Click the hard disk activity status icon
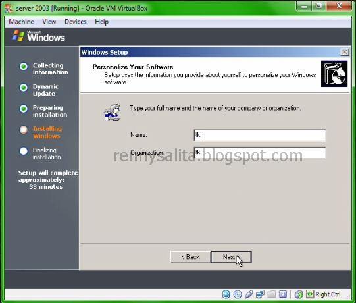Viewport: 356px width, 303px height. pyautogui.click(x=226, y=294)
